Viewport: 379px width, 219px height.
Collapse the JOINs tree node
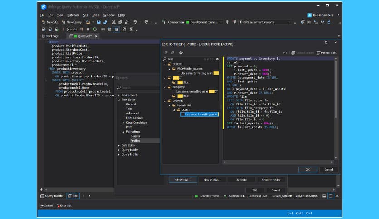point(174,110)
